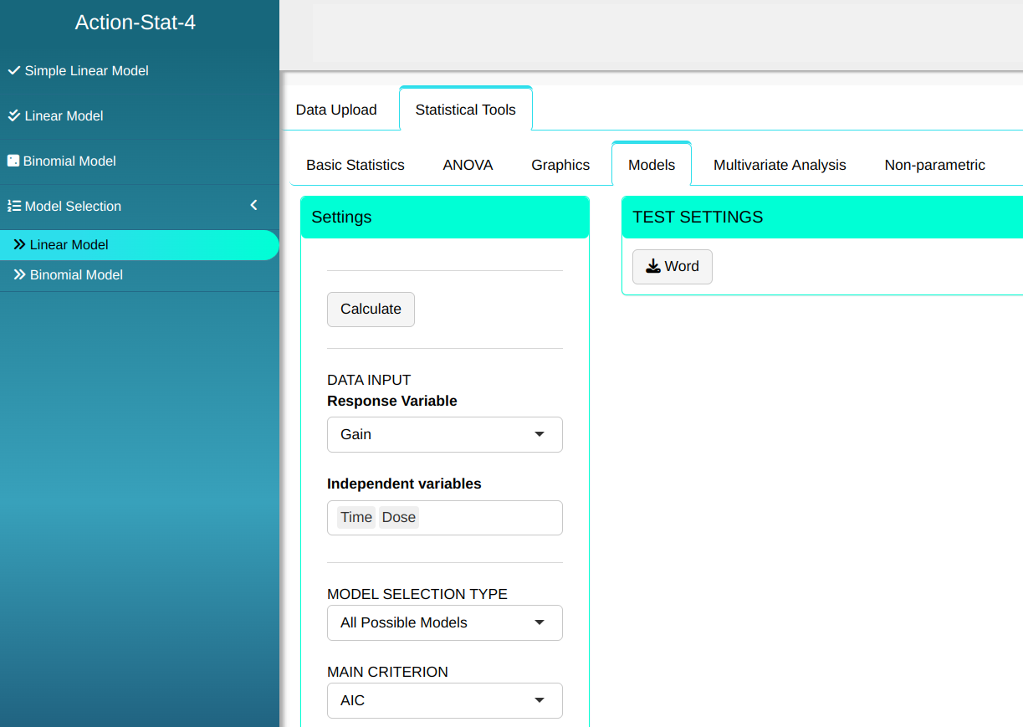Viewport: 1023px width, 727px height.
Task: Click the double-chevron icon beside Binomial Model submenu
Action: (19, 275)
